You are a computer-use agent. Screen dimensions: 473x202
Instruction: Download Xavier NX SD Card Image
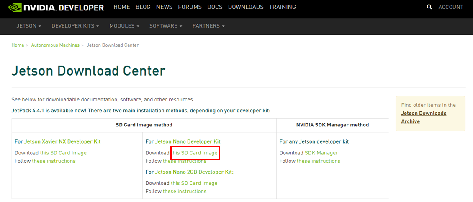(63, 153)
